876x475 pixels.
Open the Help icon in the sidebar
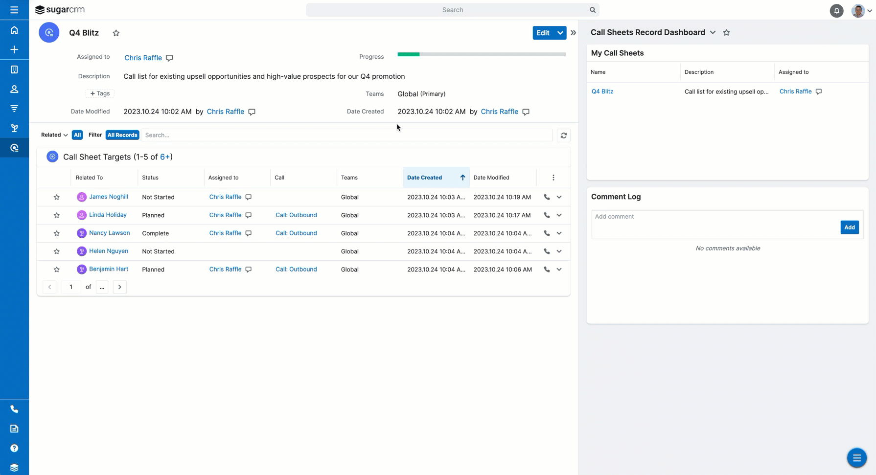point(14,448)
